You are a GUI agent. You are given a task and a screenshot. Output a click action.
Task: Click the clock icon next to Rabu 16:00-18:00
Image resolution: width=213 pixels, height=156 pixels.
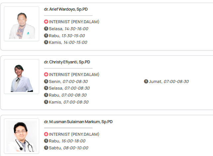pyautogui.click(x=46, y=141)
